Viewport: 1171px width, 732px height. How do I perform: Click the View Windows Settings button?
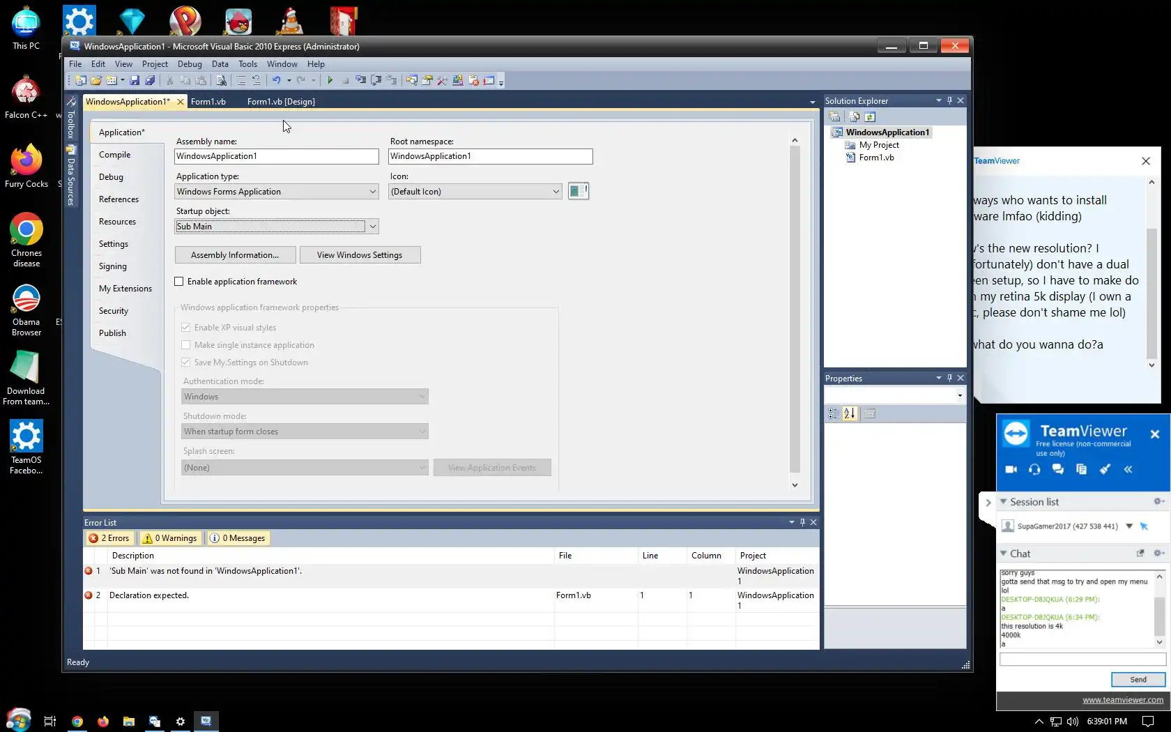click(x=360, y=255)
